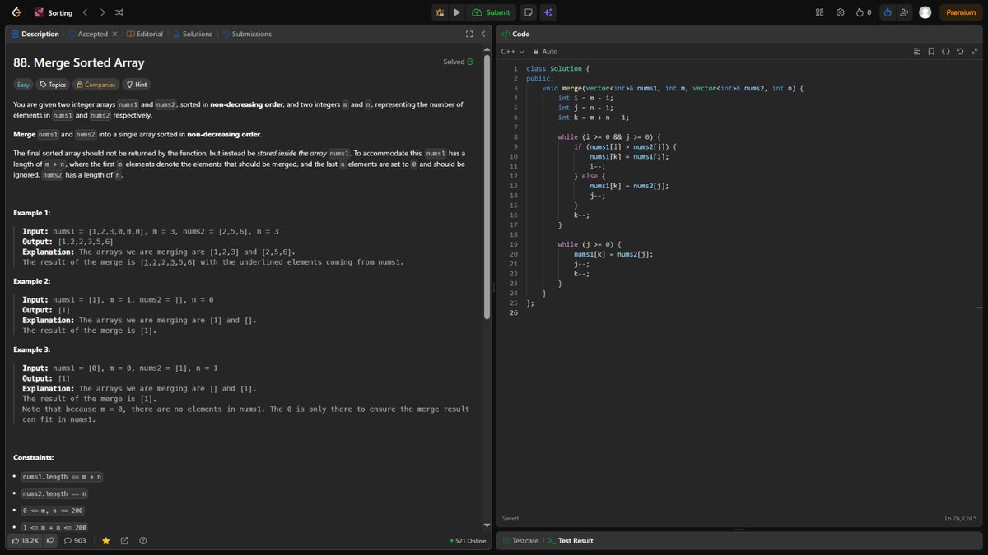The image size is (988, 555).
Task: Dislike the problem with thumbs down
Action: (50, 540)
